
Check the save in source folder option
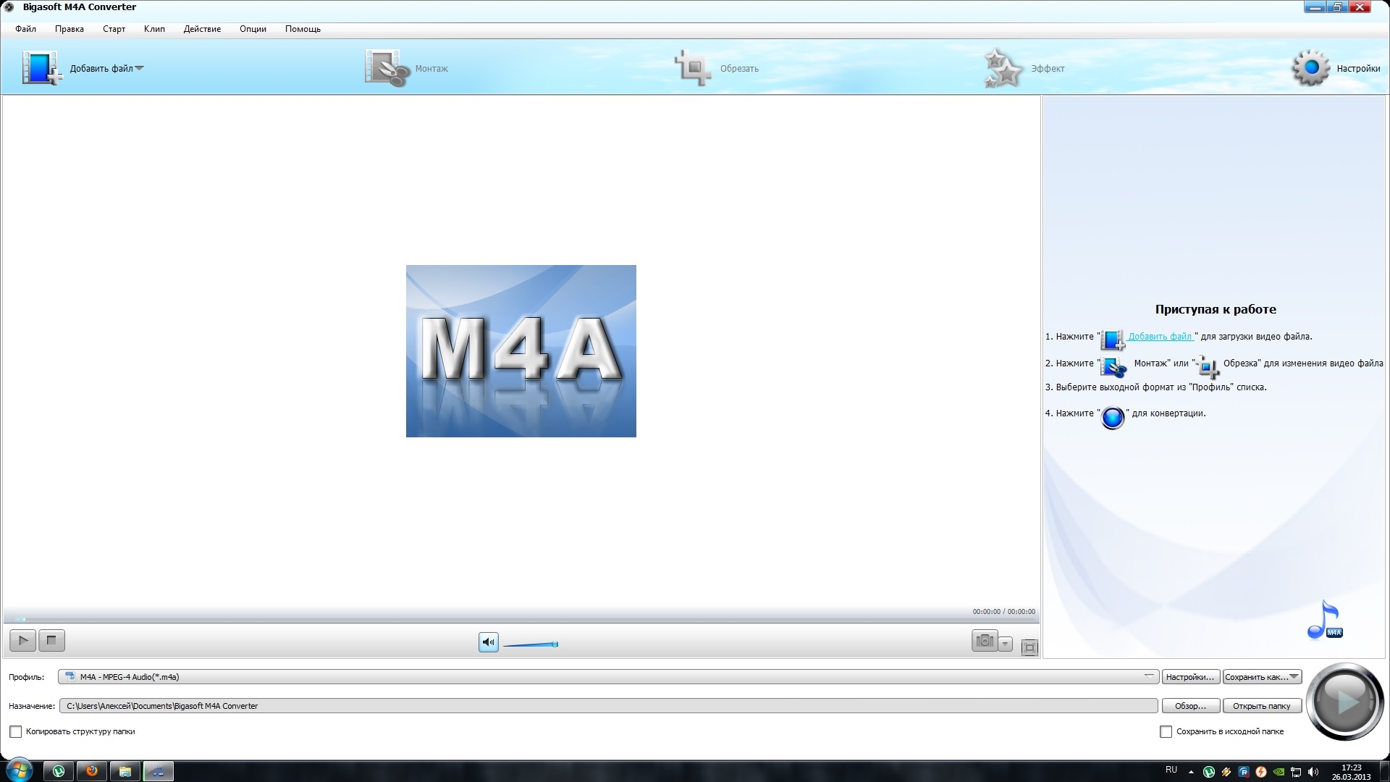point(1166,732)
